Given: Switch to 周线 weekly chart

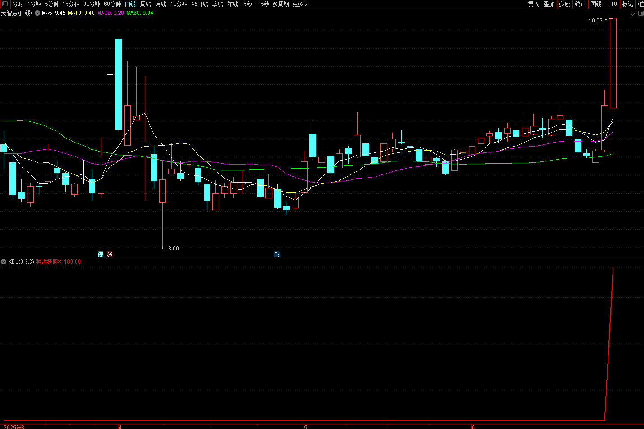Looking at the screenshot, I should 146,4.
